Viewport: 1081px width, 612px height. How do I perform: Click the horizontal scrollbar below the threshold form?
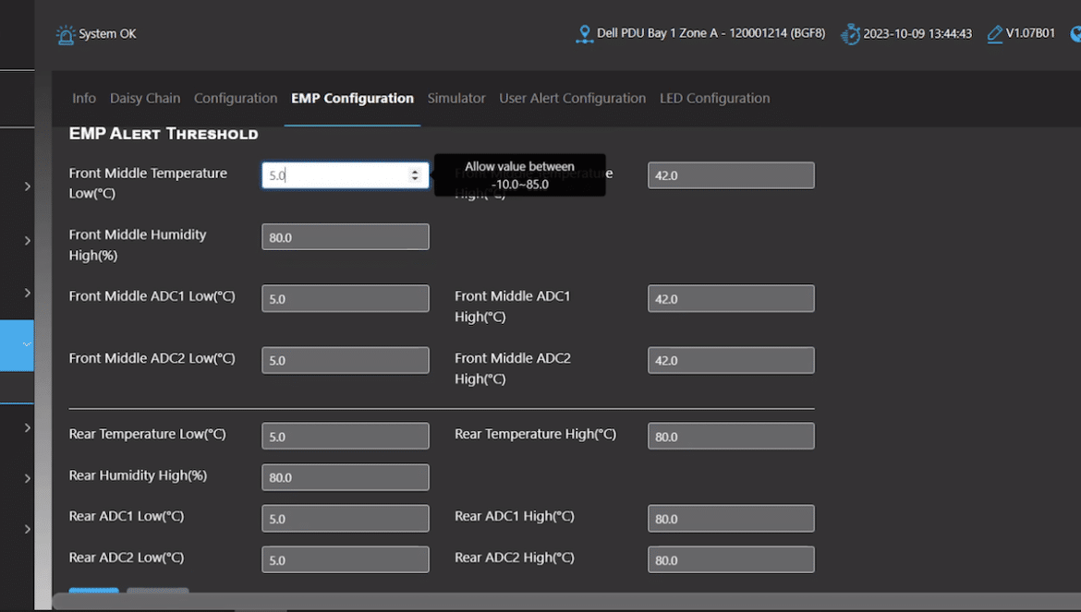click(565, 603)
